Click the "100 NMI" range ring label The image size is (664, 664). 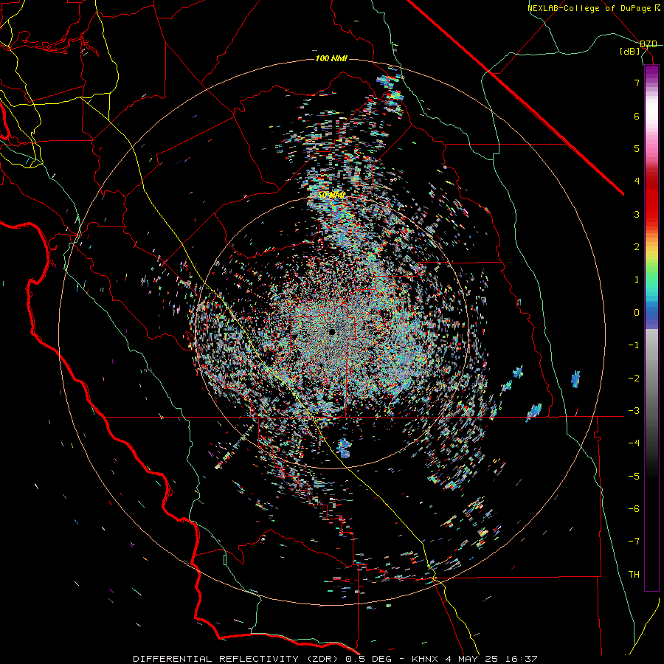[x=331, y=58]
